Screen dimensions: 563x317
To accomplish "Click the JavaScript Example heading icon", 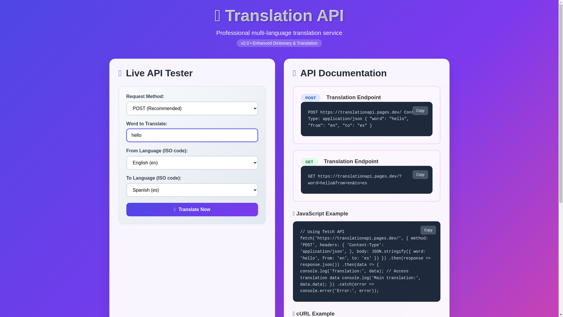I will point(294,214).
